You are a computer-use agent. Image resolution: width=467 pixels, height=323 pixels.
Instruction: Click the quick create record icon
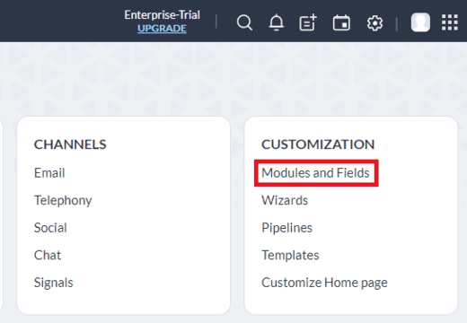tap(308, 22)
